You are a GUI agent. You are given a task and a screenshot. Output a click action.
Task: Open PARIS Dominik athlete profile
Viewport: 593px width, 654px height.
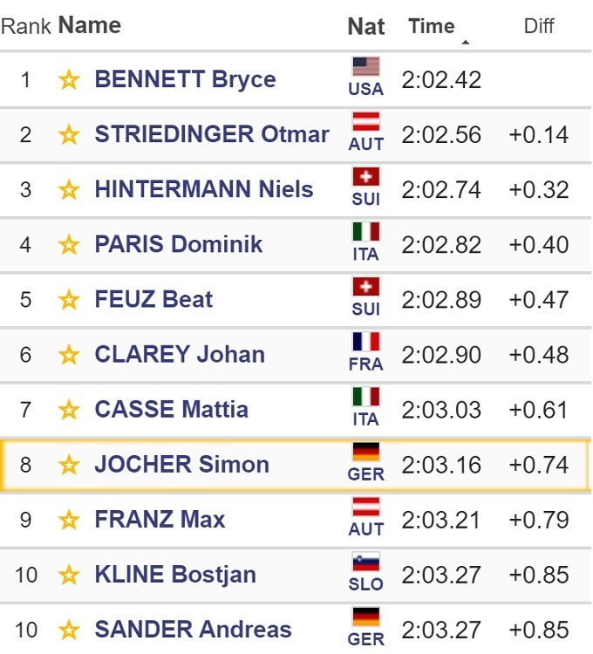pyautogui.click(x=178, y=244)
